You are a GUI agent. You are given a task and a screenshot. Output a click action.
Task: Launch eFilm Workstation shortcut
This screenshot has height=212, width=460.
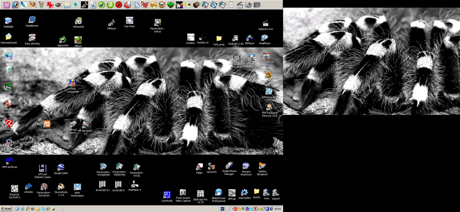(x=77, y=190)
